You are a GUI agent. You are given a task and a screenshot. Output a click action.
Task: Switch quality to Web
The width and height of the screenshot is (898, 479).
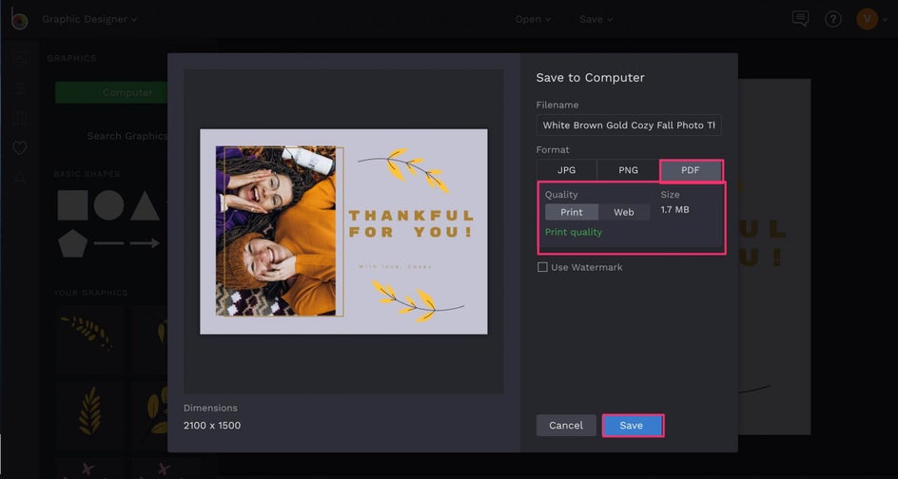[624, 212]
